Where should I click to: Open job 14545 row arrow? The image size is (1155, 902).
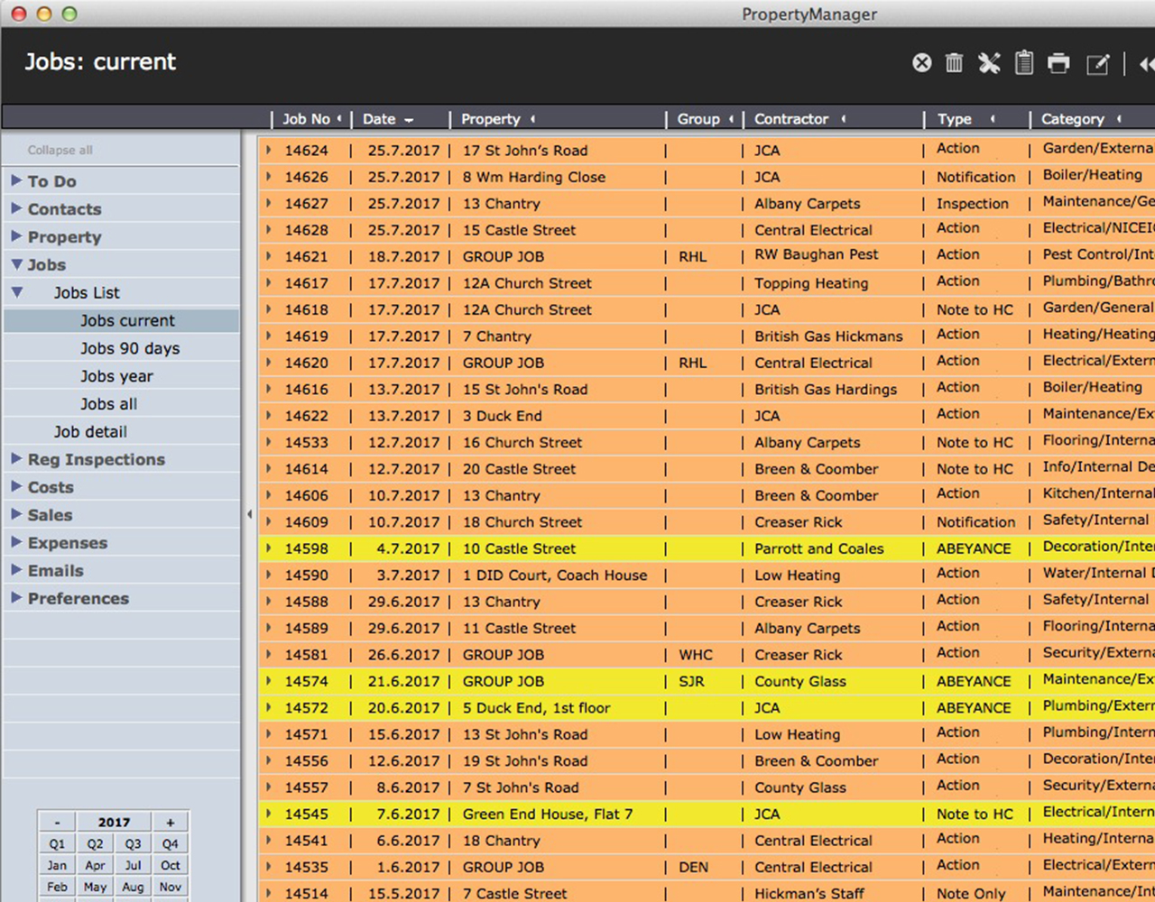point(268,813)
